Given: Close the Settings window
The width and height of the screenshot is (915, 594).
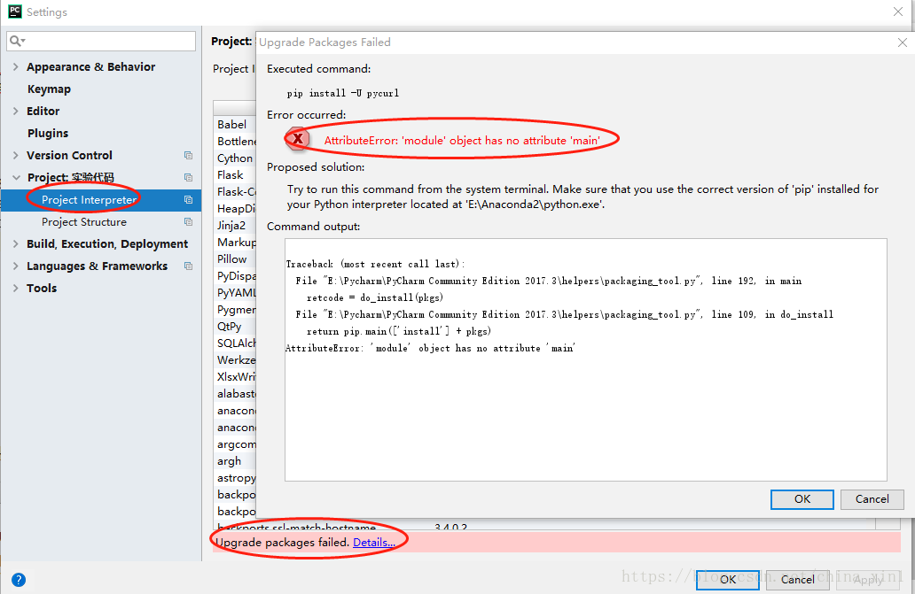Looking at the screenshot, I should point(898,12).
